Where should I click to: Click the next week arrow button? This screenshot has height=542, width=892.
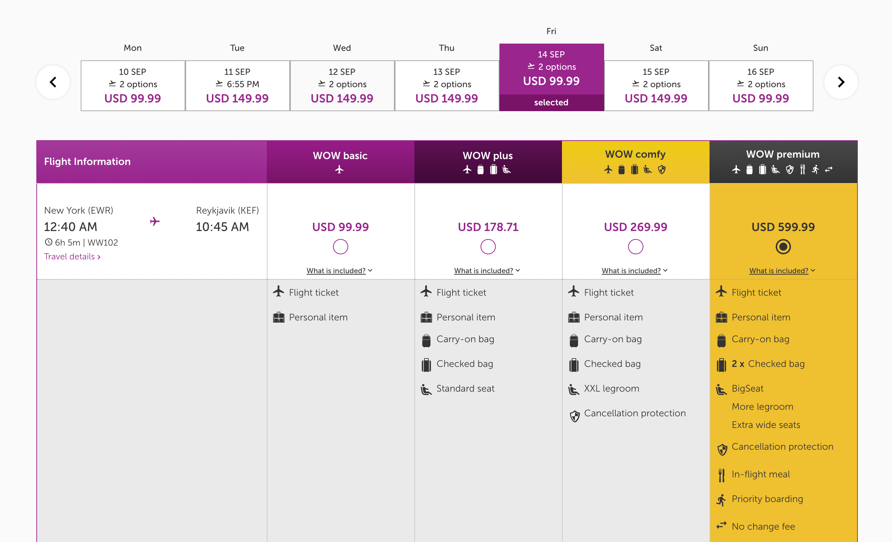[841, 82]
